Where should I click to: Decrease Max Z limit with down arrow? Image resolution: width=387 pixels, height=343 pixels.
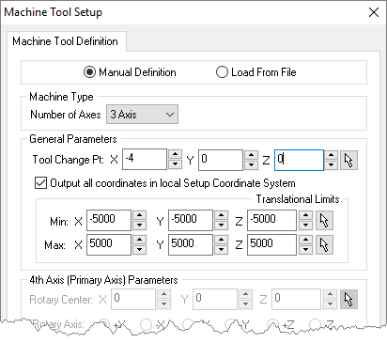[305, 249]
